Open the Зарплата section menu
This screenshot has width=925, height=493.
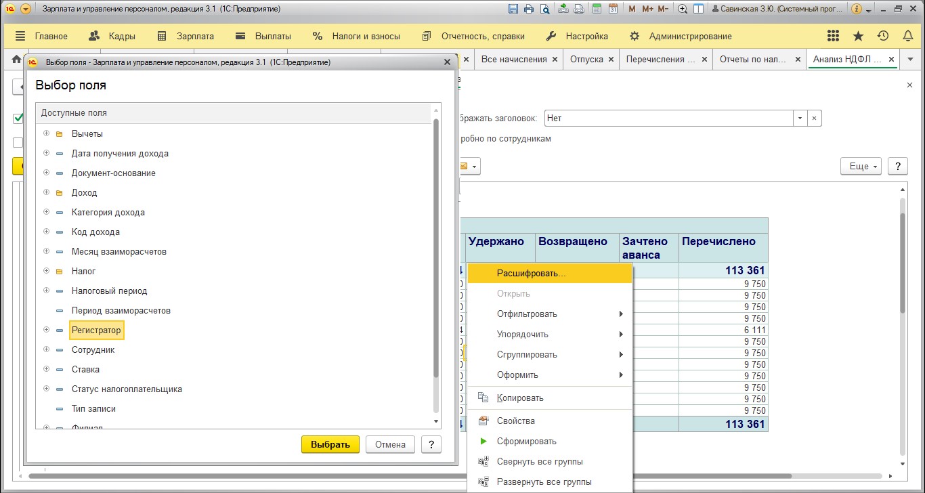tap(185, 36)
